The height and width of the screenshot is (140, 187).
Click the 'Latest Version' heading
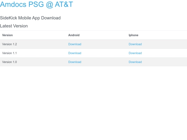point(14,26)
